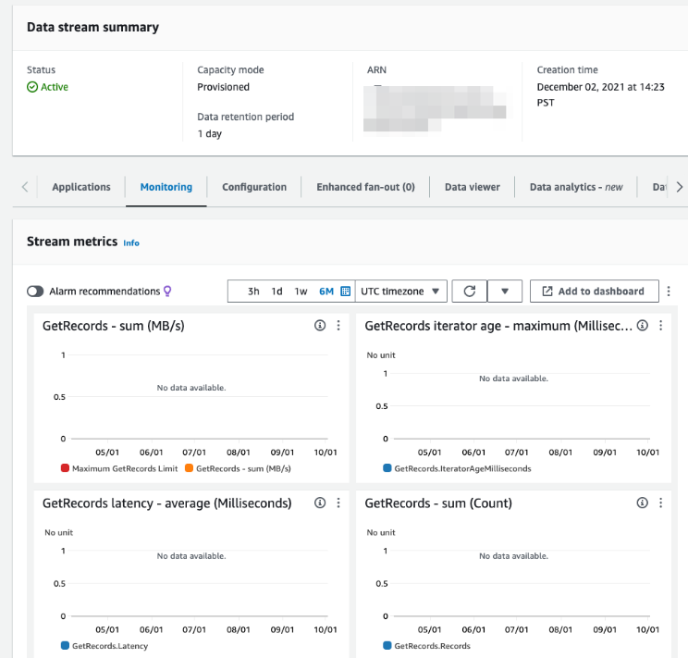Click the Add to dashboard button
This screenshot has height=658, width=688.
point(594,292)
